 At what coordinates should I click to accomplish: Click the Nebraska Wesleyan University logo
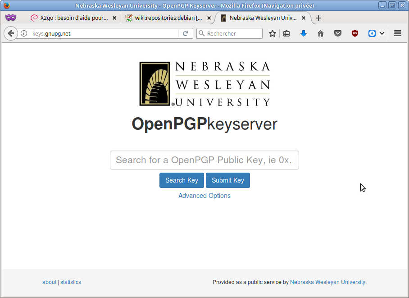tap(204, 84)
